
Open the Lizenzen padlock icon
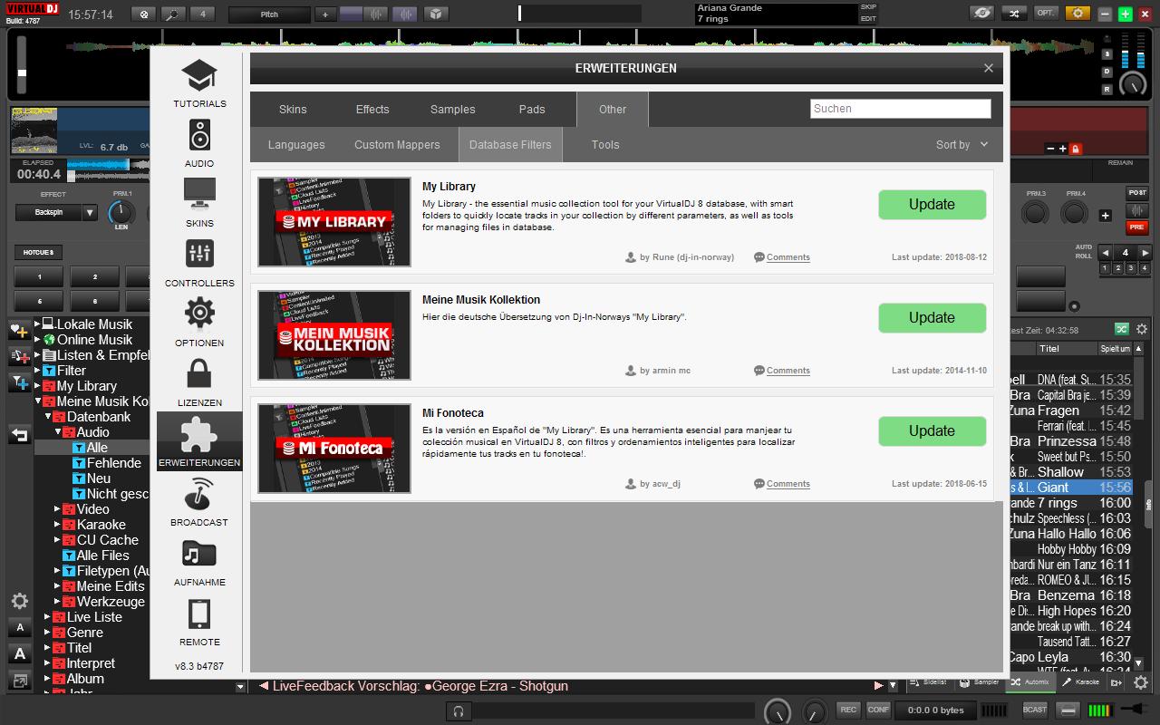199,373
